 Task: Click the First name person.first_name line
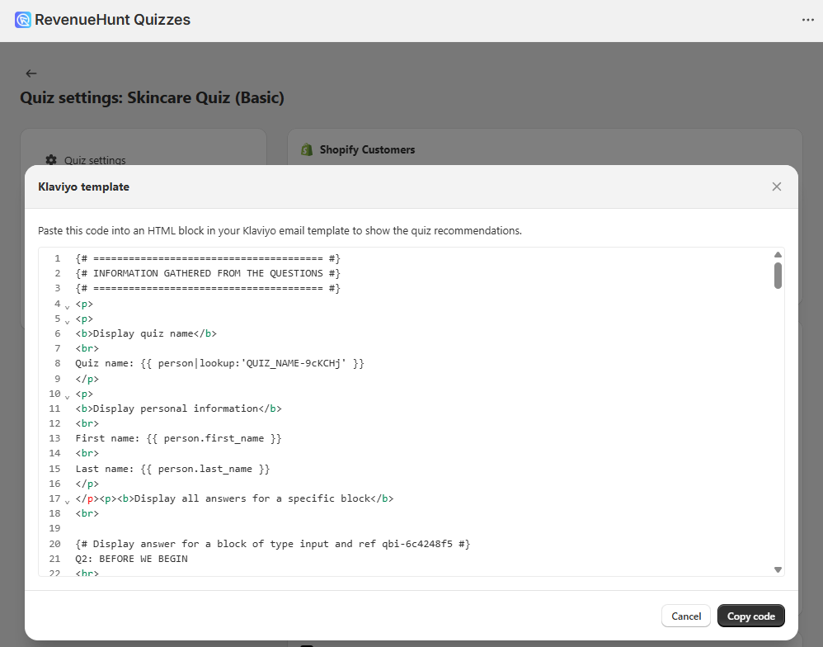point(178,438)
